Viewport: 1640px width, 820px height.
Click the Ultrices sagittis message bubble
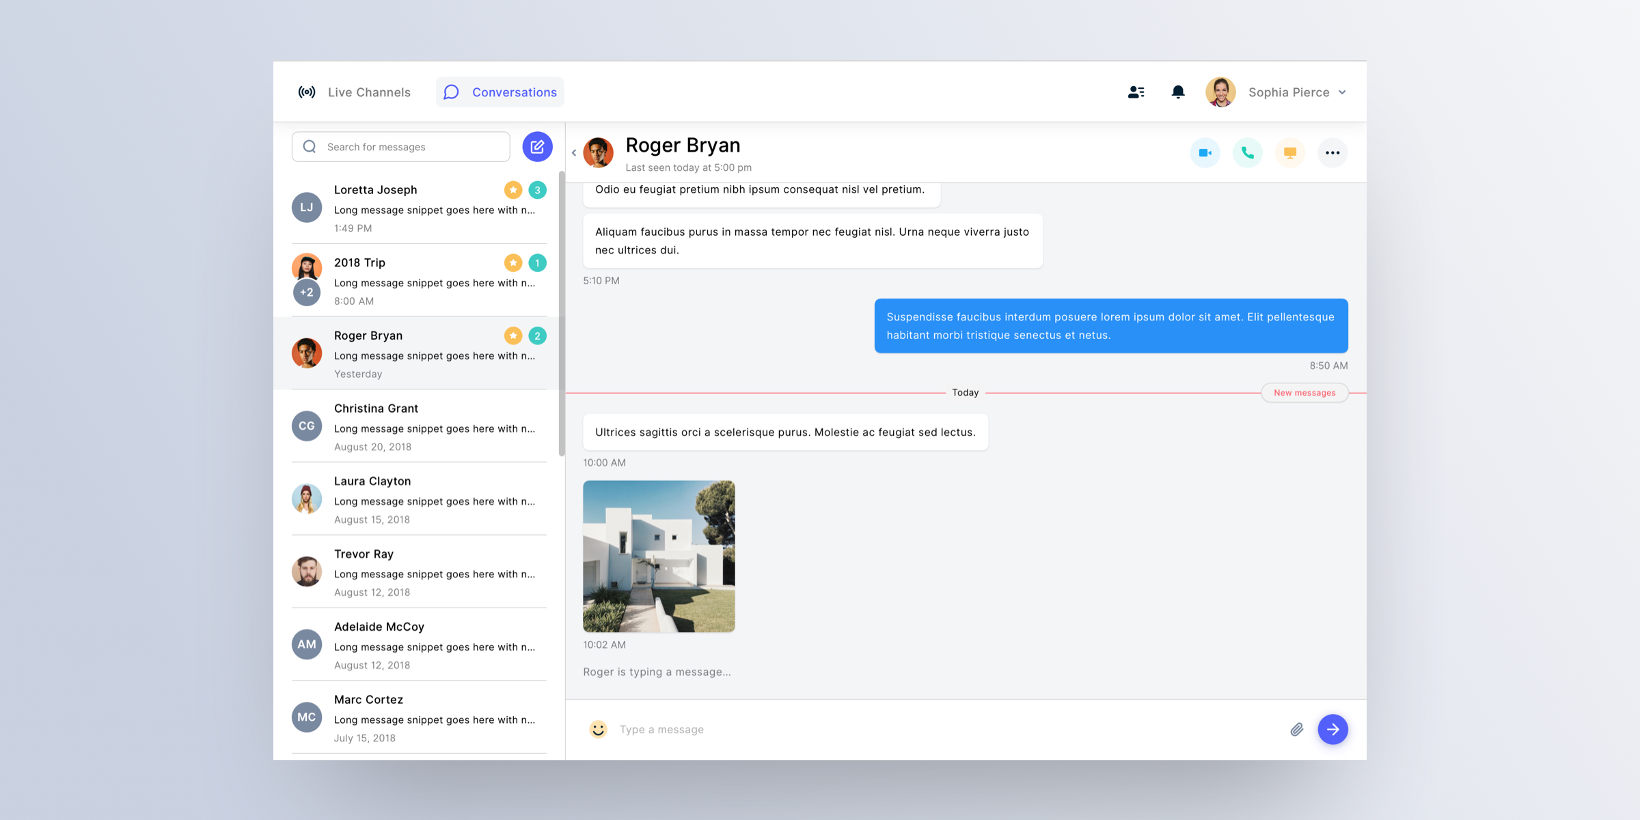(x=785, y=432)
